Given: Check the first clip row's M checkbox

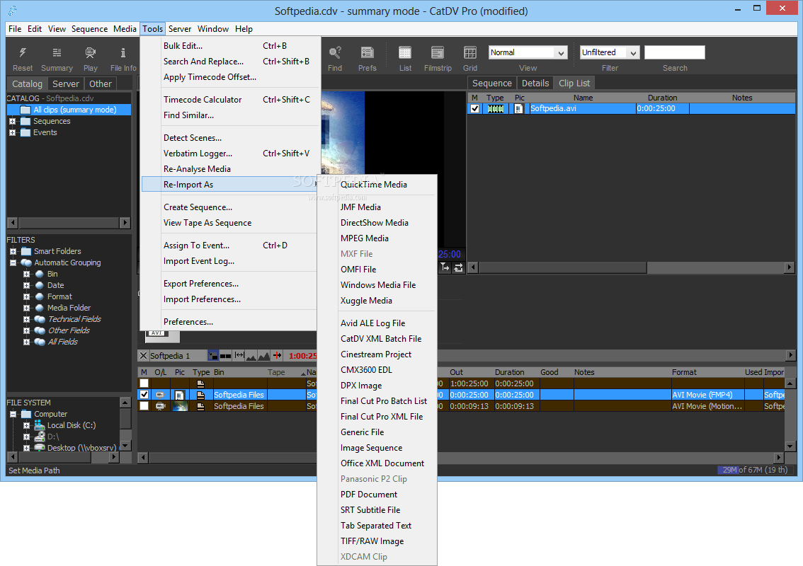Looking at the screenshot, I should pyautogui.click(x=144, y=383).
